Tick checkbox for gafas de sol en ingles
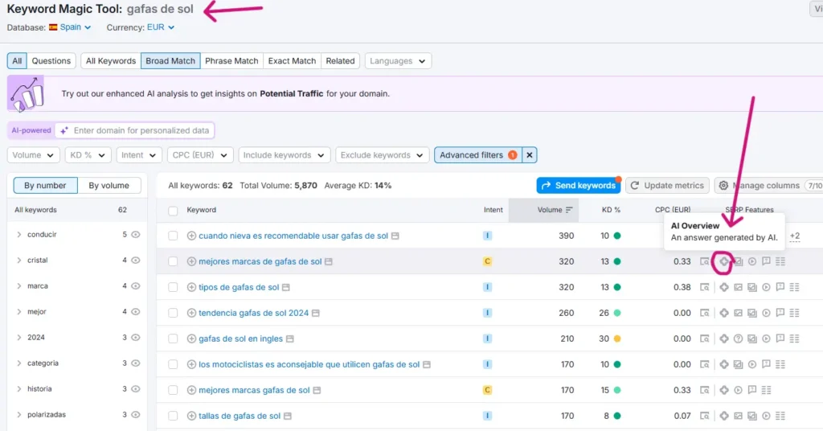 (x=173, y=339)
